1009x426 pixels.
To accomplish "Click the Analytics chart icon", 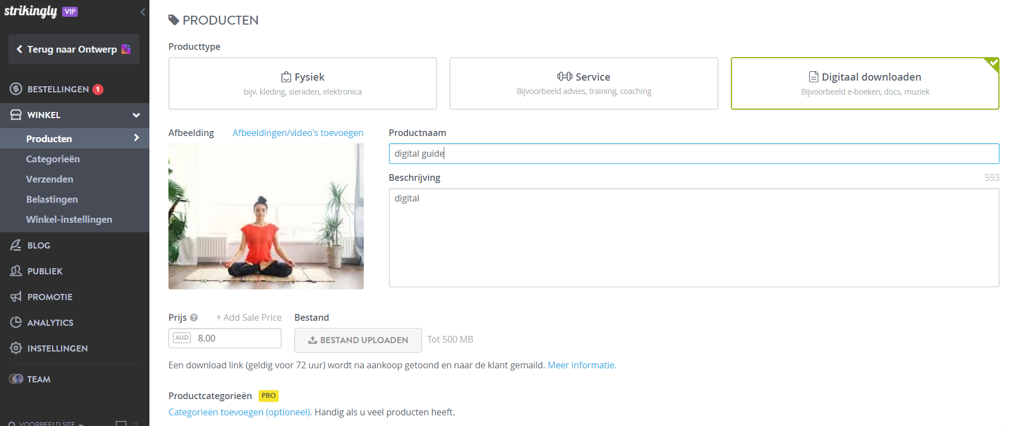I will point(16,322).
